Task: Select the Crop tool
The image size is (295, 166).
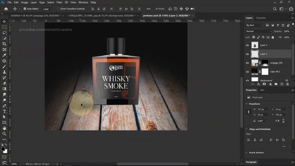Action: 4,44
